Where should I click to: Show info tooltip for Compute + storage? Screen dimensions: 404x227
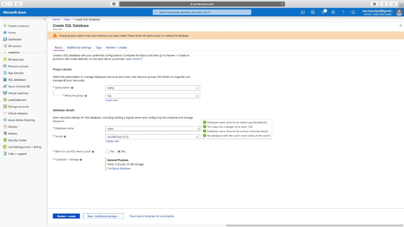coord(81,160)
